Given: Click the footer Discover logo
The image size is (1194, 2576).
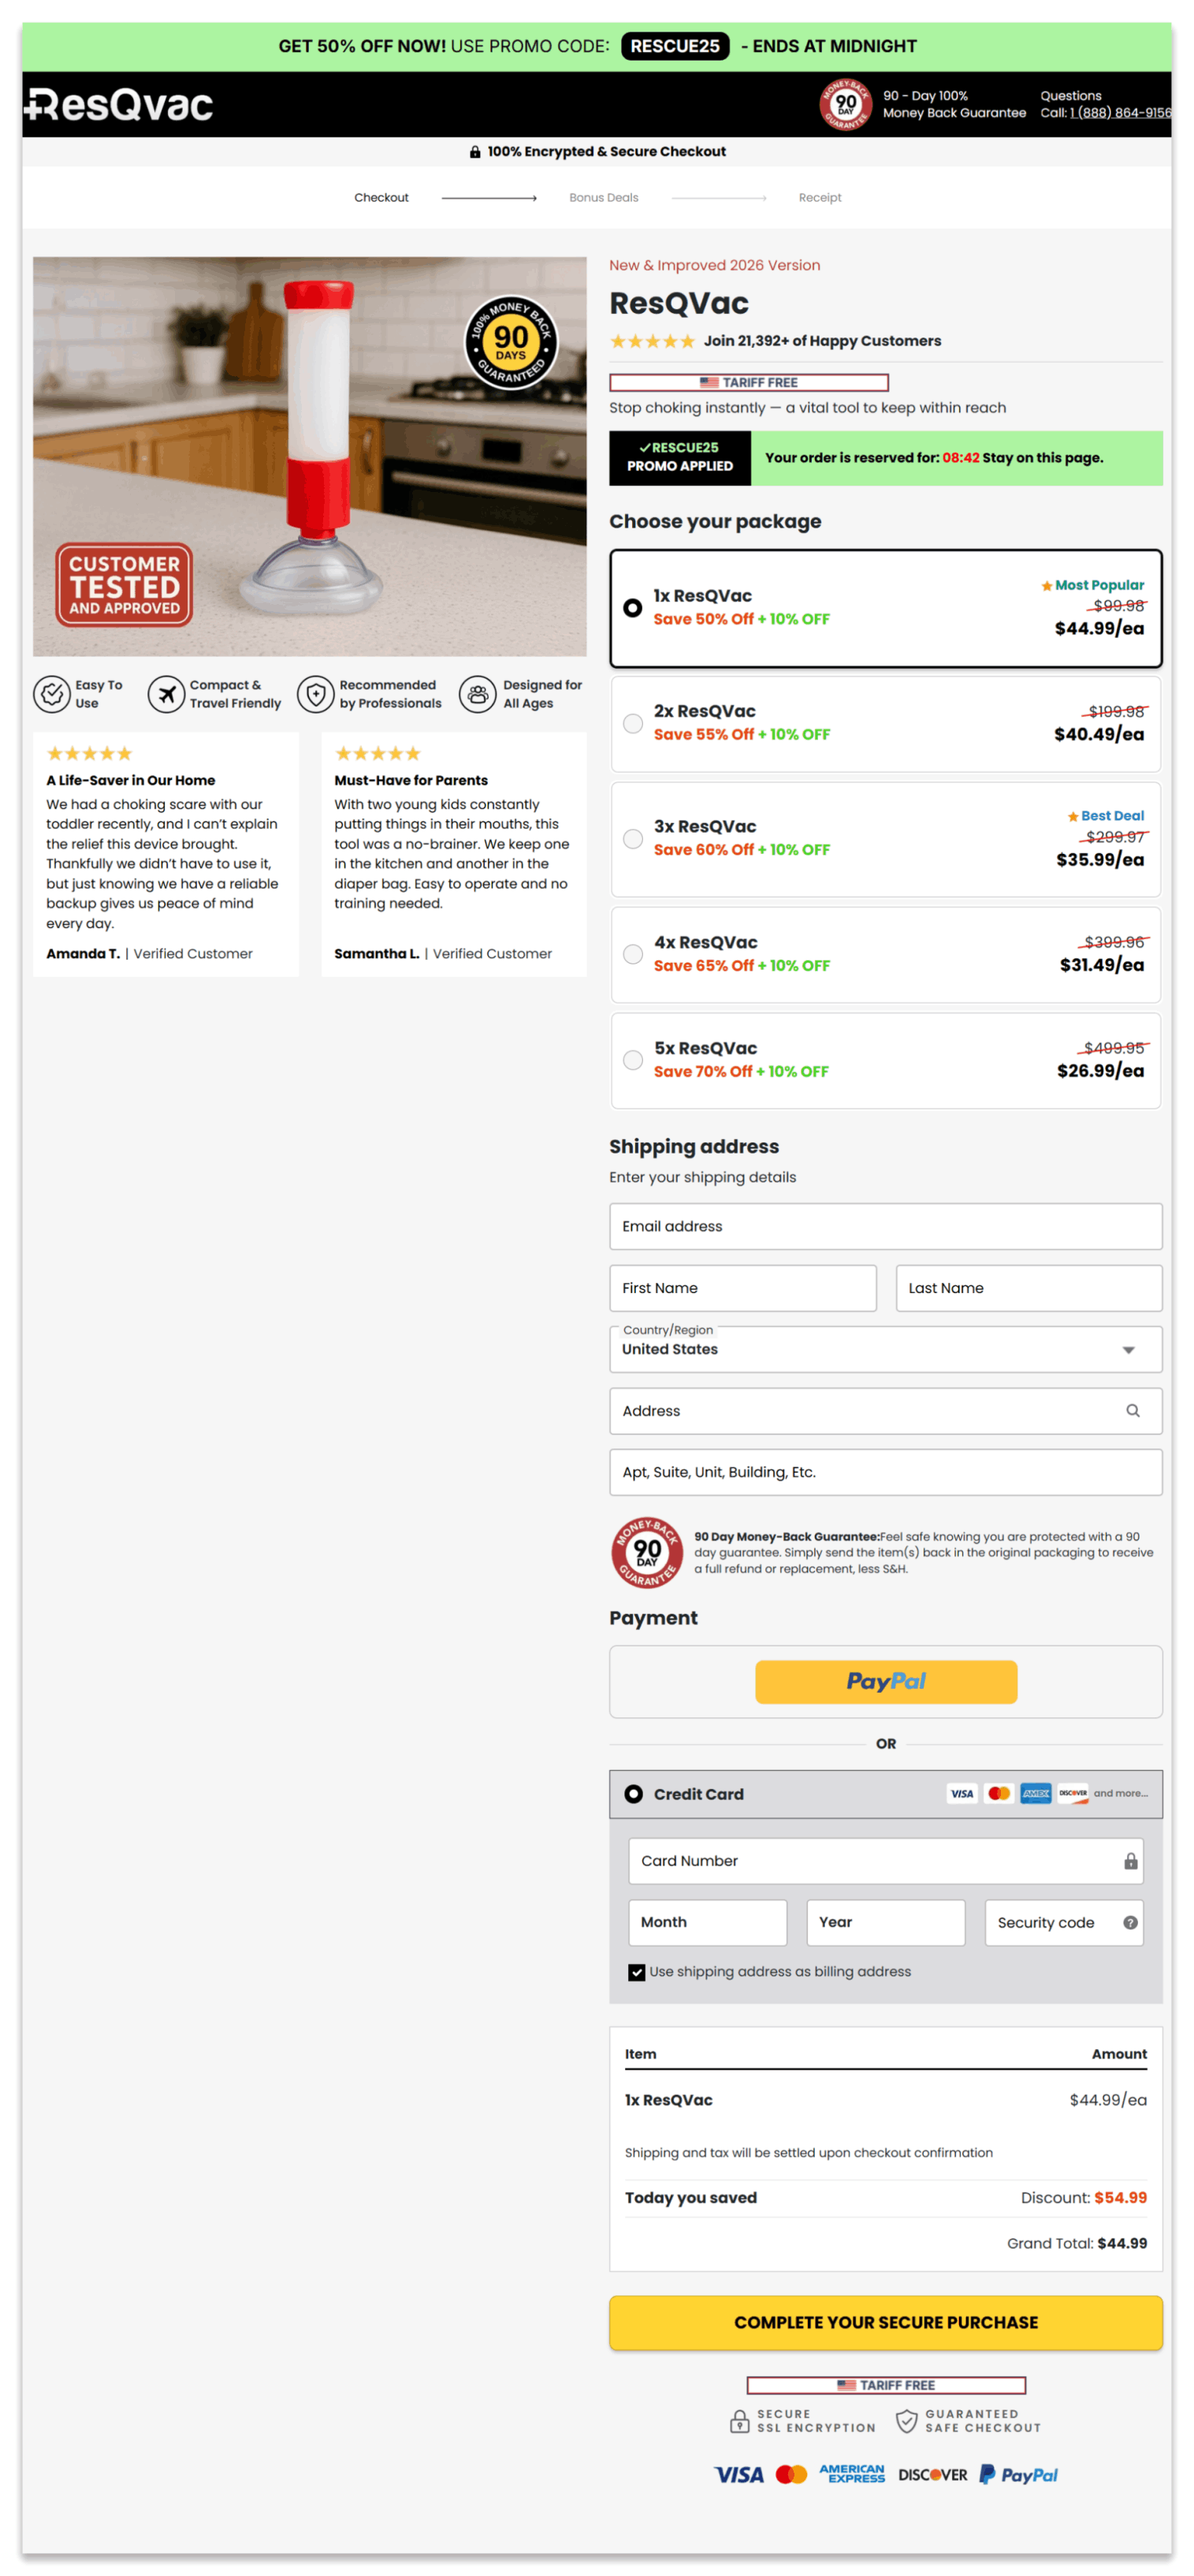Looking at the screenshot, I should [x=932, y=2475].
